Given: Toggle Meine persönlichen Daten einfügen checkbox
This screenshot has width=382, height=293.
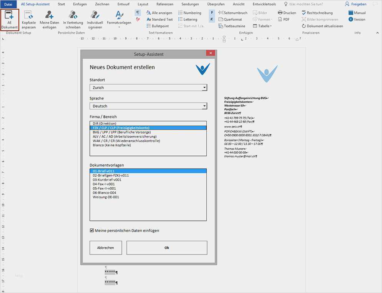Looking at the screenshot, I should tap(92, 230).
